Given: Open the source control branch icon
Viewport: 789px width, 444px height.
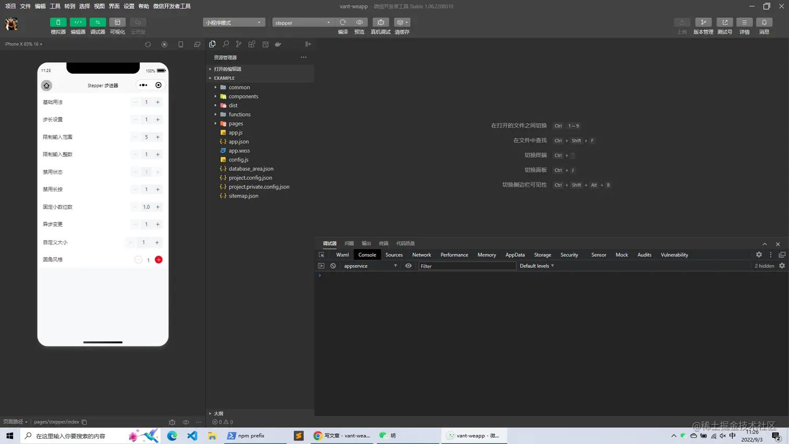Looking at the screenshot, I should (x=238, y=44).
